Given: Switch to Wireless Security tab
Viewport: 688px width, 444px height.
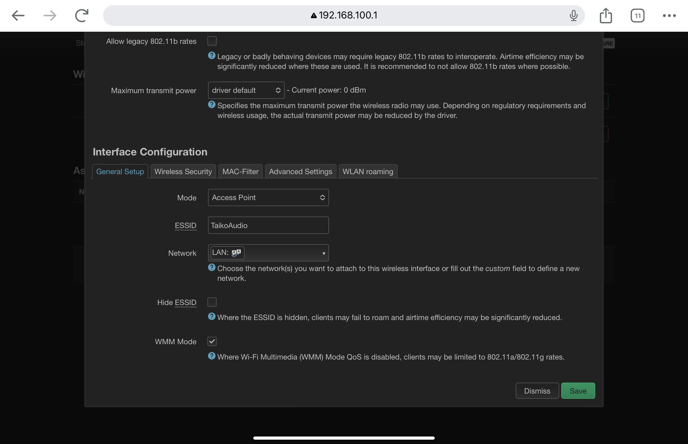Looking at the screenshot, I should tap(183, 172).
